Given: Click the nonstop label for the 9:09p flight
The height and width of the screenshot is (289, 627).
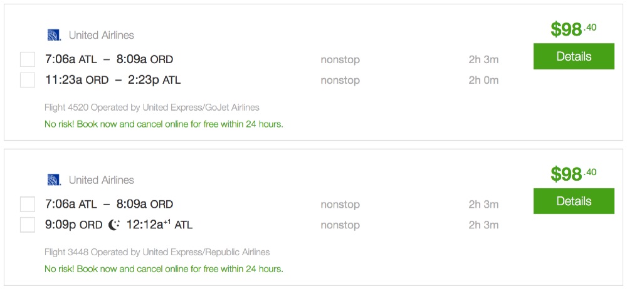Looking at the screenshot, I should click(x=340, y=225).
